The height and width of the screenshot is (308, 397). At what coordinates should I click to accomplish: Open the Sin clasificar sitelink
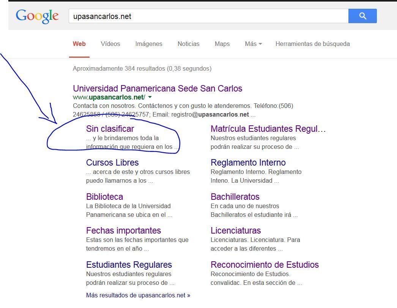pos(110,129)
